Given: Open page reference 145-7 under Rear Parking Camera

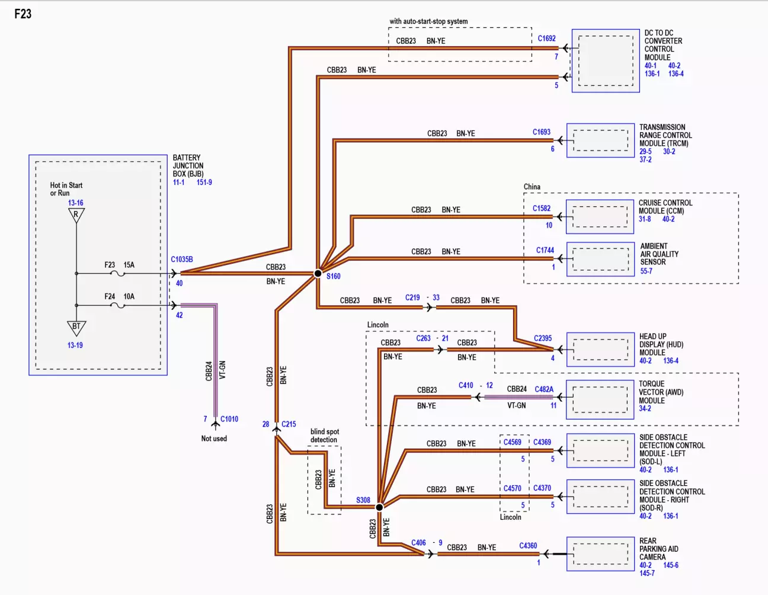Looking at the screenshot, I should (647, 573).
